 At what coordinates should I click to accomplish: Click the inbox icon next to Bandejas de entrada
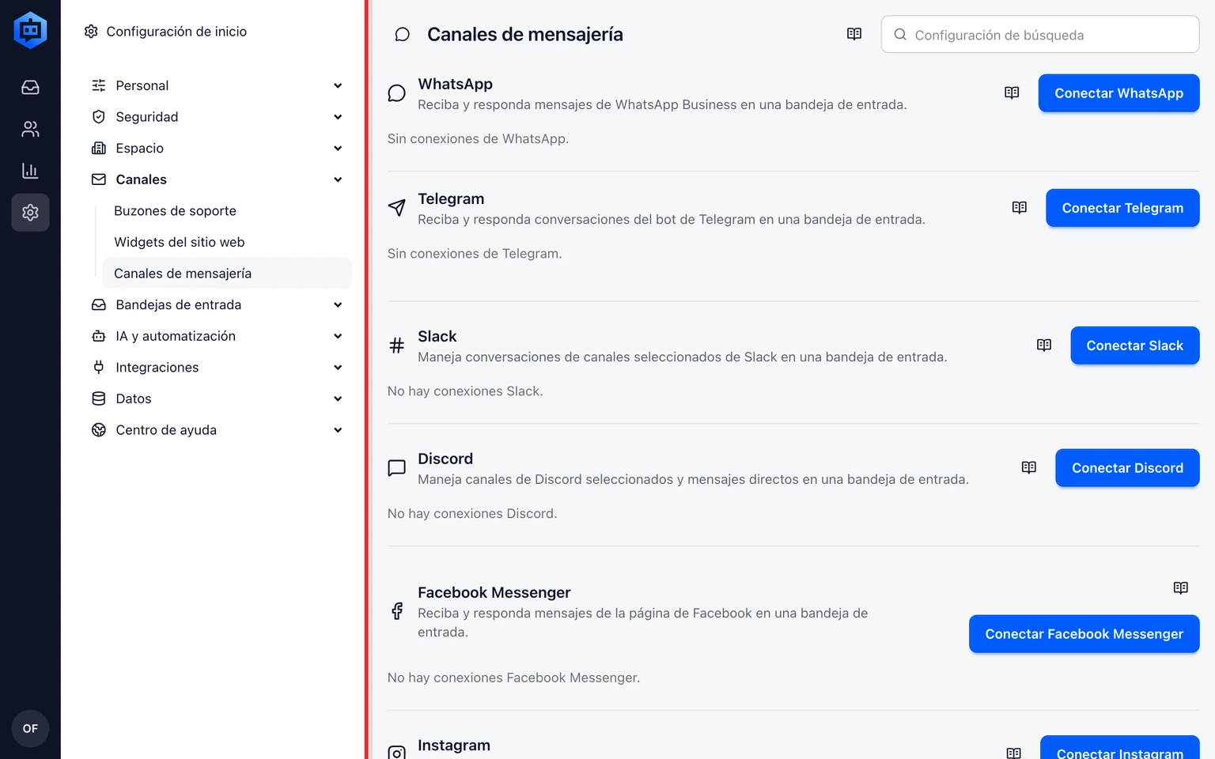pyautogui.click(x=99, y=304)
